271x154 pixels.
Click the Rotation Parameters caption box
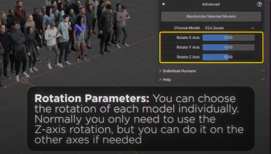tap(141, 119)
